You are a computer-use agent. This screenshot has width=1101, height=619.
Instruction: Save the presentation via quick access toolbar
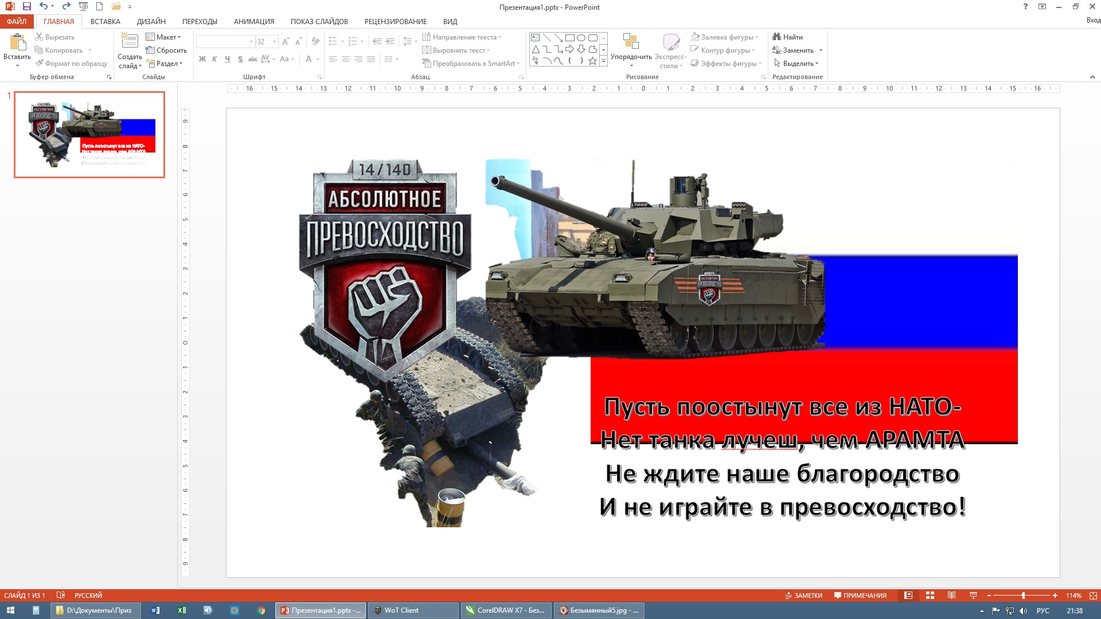click(x=26, y=7)
